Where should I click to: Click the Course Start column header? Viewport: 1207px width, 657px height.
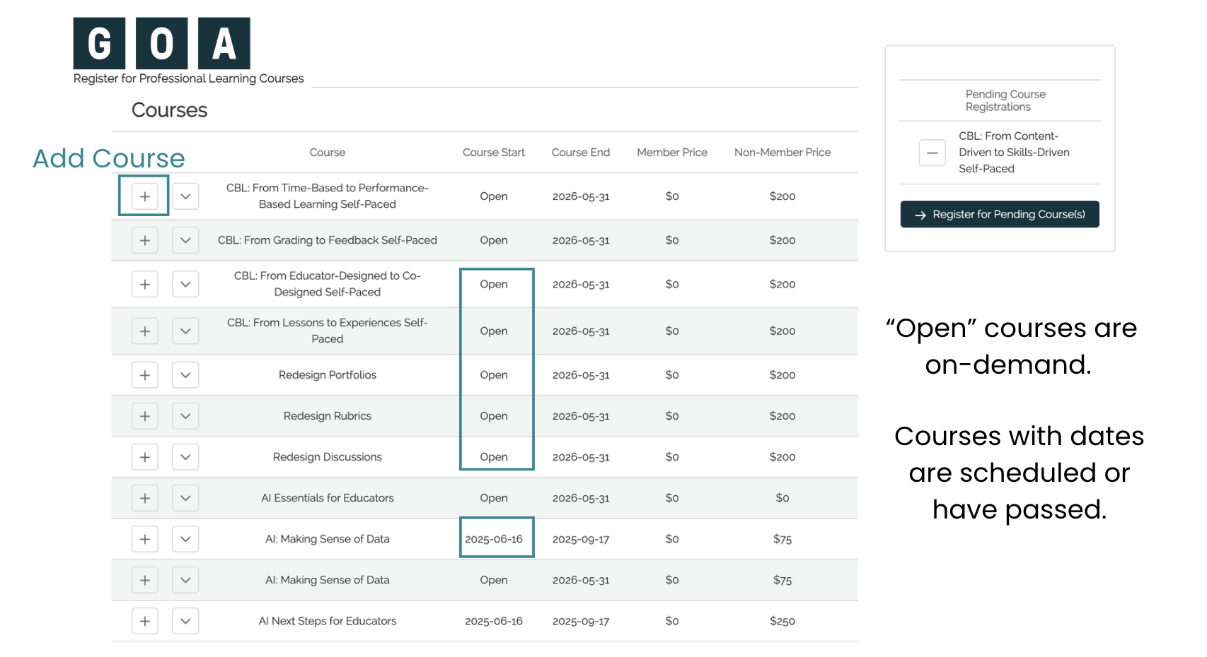click(493, 153)
